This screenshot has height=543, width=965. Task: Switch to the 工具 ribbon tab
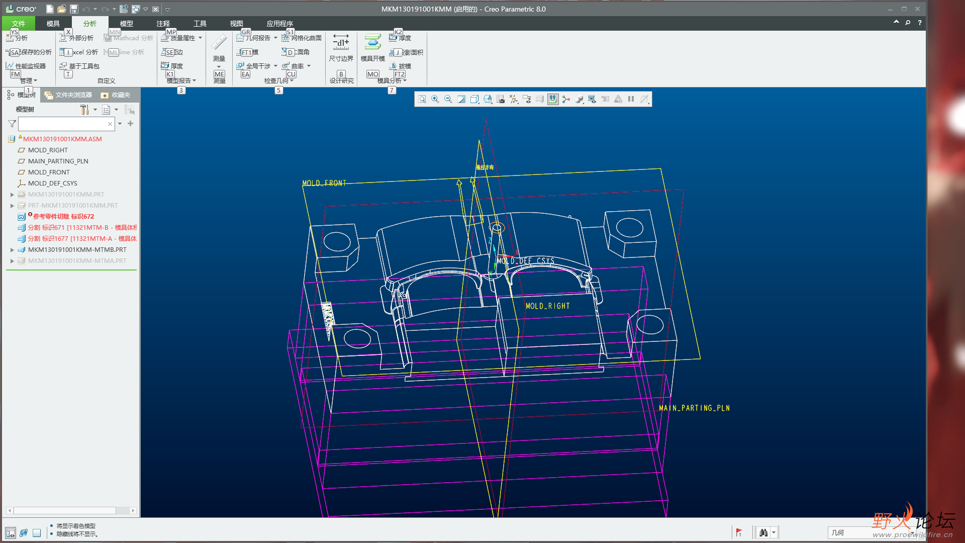pyautogui.click(x=200, y=24)
